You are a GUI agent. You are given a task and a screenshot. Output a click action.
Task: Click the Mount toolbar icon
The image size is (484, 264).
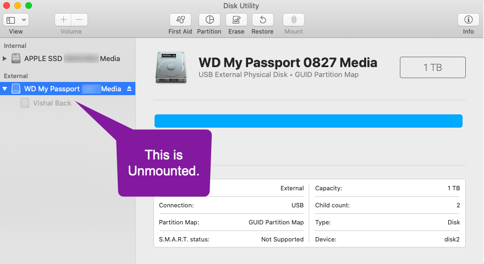(x=294, y=20)
